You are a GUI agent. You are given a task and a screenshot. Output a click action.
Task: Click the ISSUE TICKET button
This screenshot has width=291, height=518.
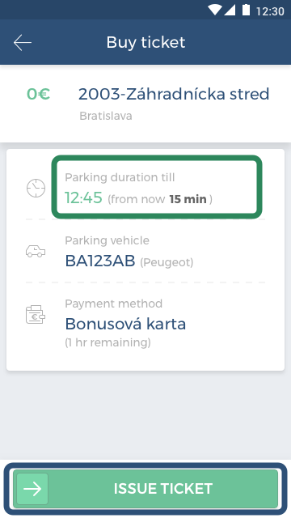point(145,489)
